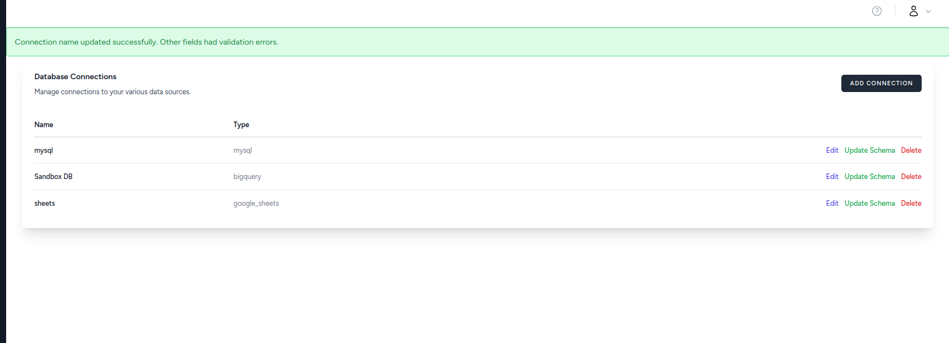The width and height of the screenshot is (949, 343).
Task: Open the user account profile icon
Action: pyautogui.click(x=913, y=11)
